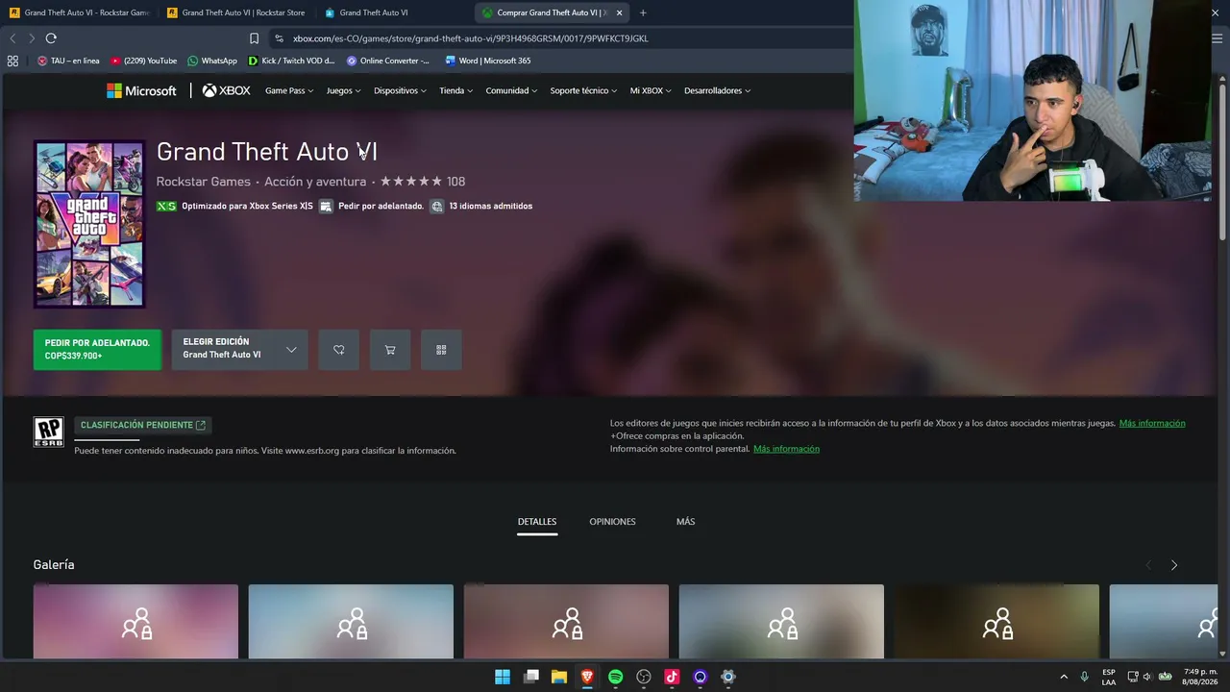Open Spotify from the taskbar

click(615, 677)
